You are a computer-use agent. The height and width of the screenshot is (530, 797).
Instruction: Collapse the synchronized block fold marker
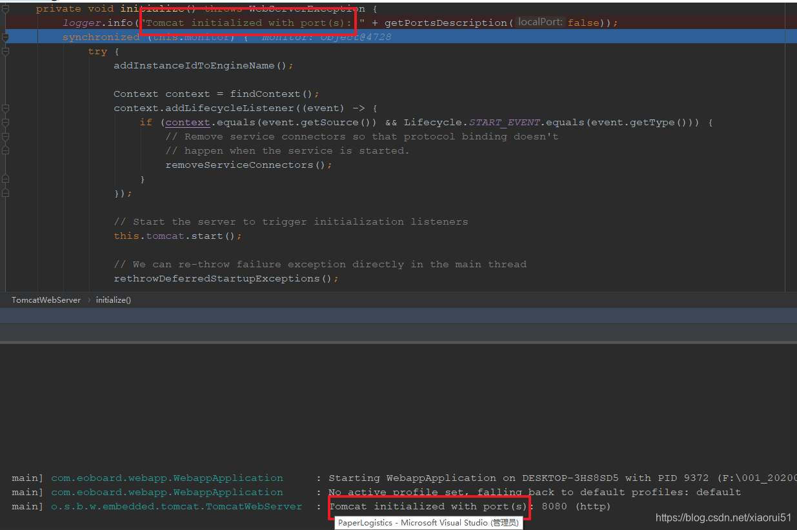(5, 37)
